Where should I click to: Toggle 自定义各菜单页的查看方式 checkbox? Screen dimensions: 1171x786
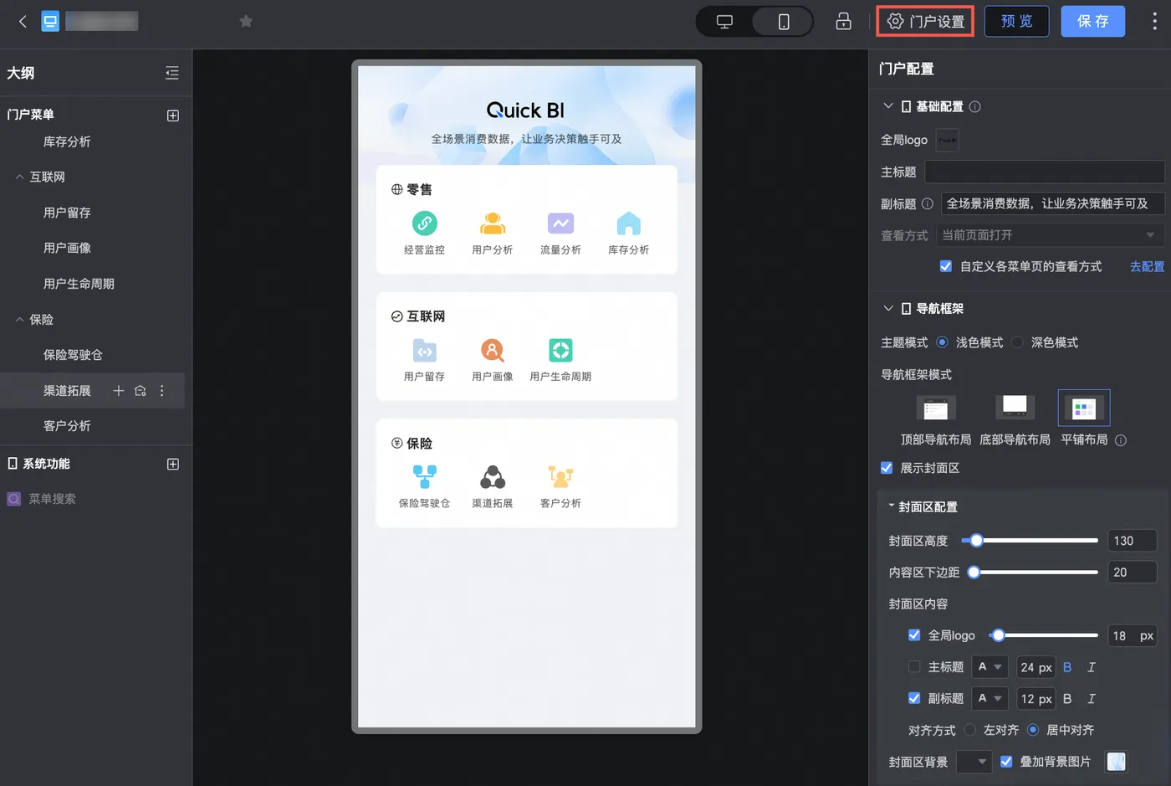[945, 266]
